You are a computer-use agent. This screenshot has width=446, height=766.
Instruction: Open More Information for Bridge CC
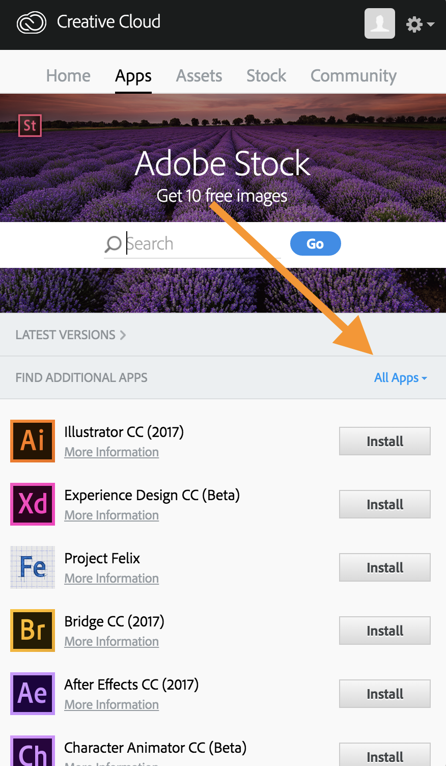coord(111,642)
